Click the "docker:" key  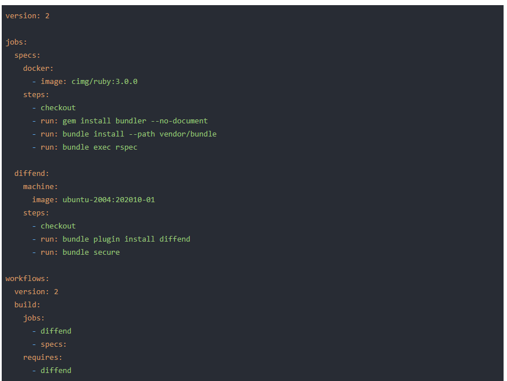pos(38,69)
